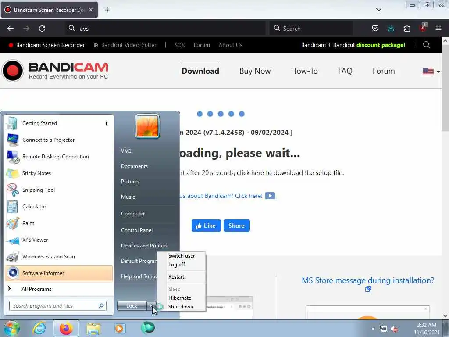
Task: Close the Bandicam Screen Recorder tab
Action: 90,10
